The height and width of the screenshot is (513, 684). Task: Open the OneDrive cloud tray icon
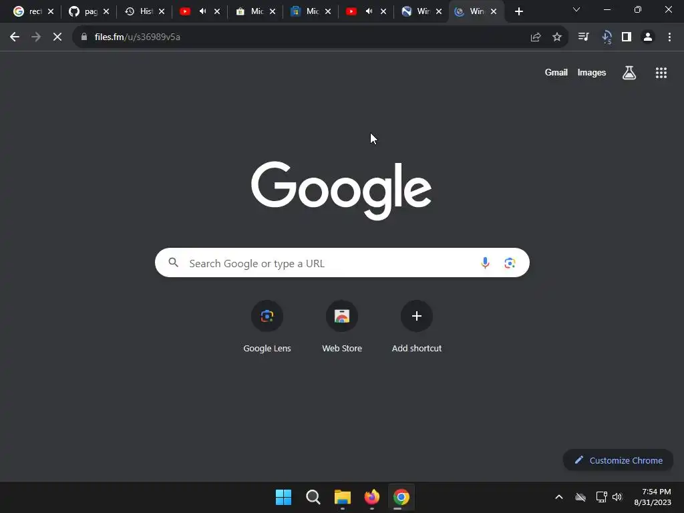580,497
